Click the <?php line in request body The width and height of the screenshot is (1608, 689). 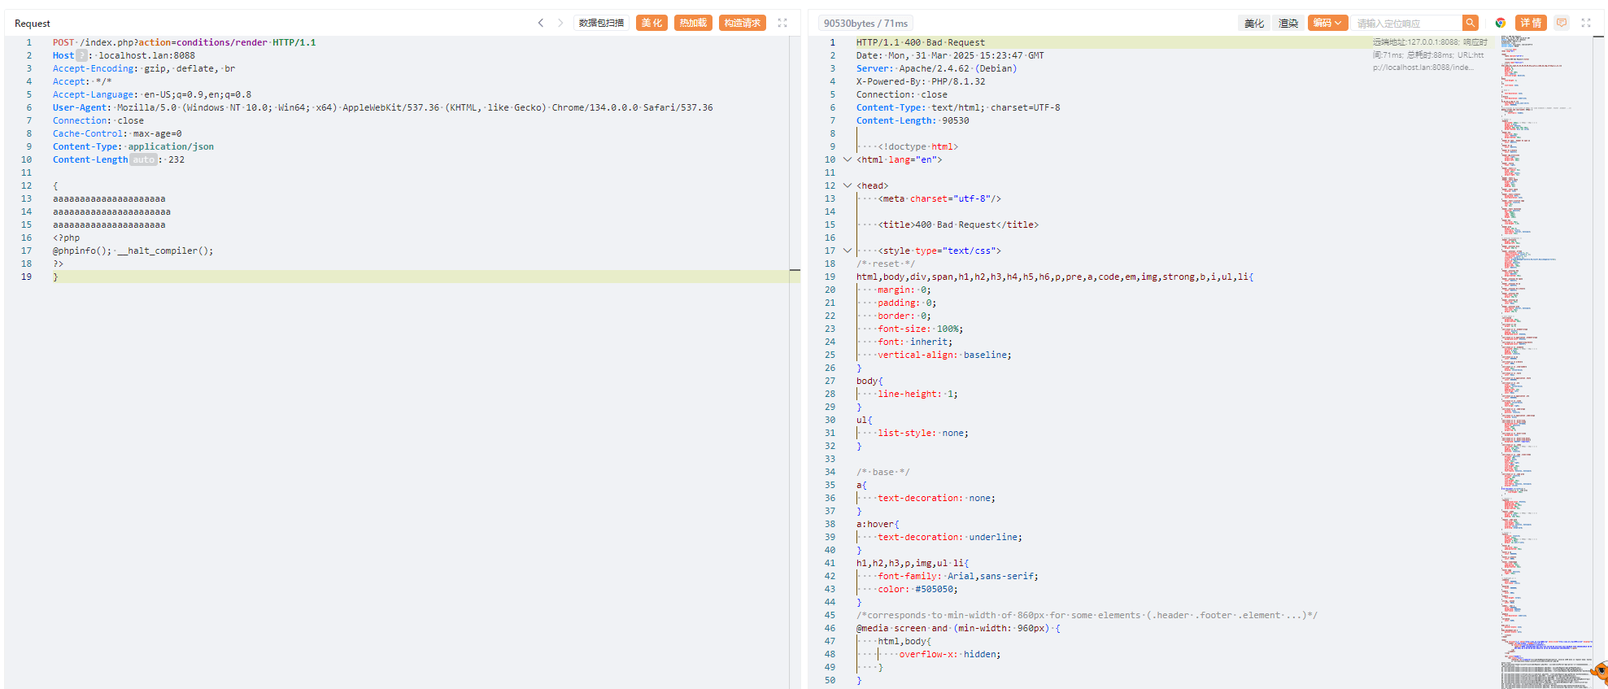click(67, 238)
